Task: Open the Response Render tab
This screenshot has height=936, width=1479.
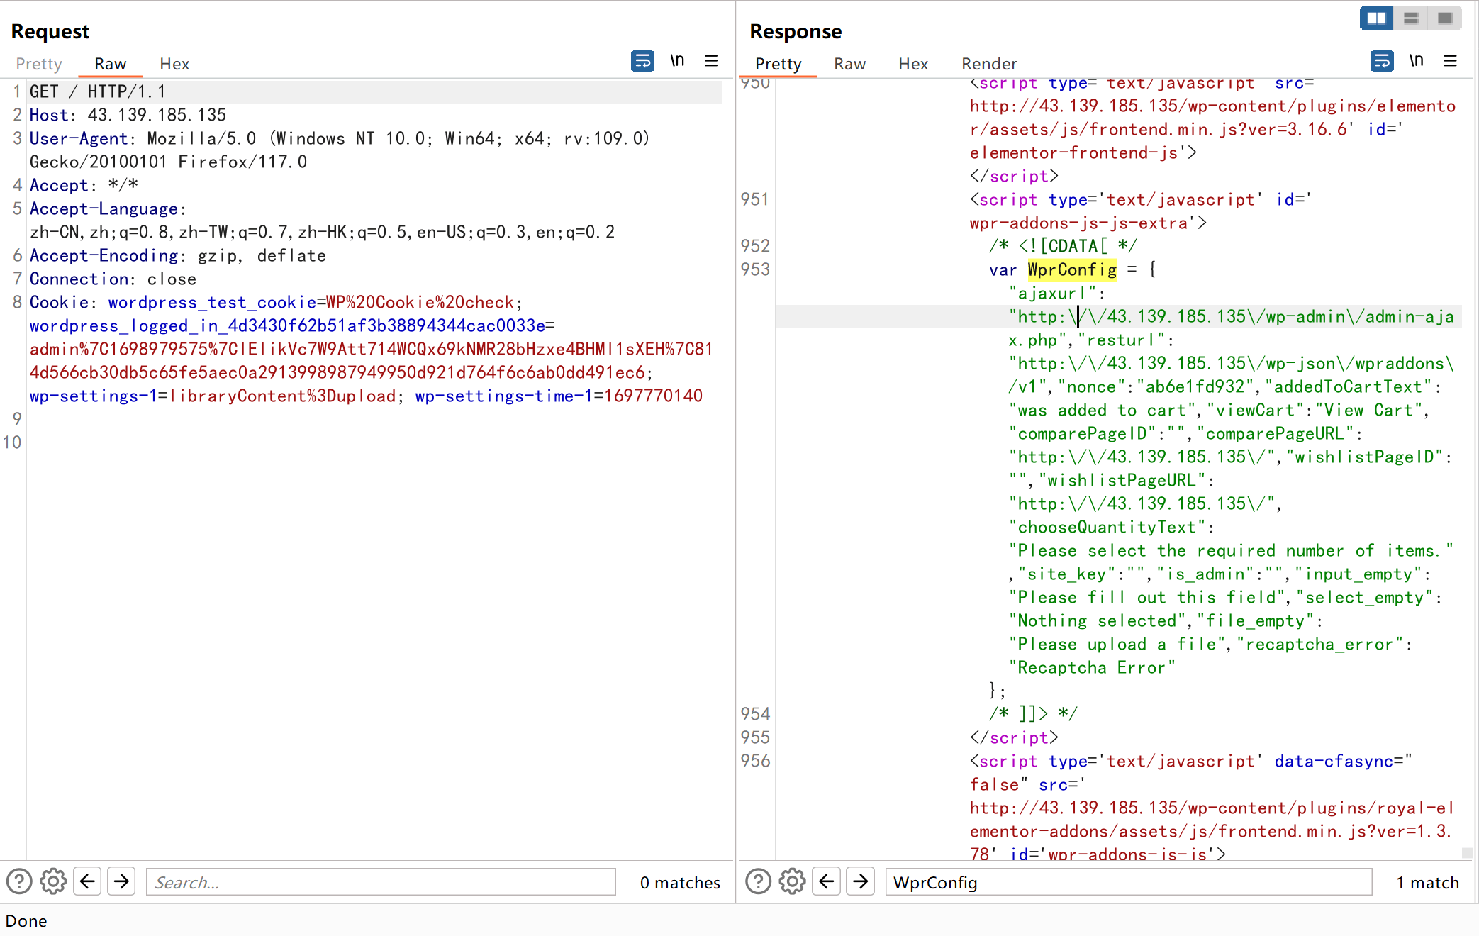Action: pyautogui.click(x=989, y=64)
